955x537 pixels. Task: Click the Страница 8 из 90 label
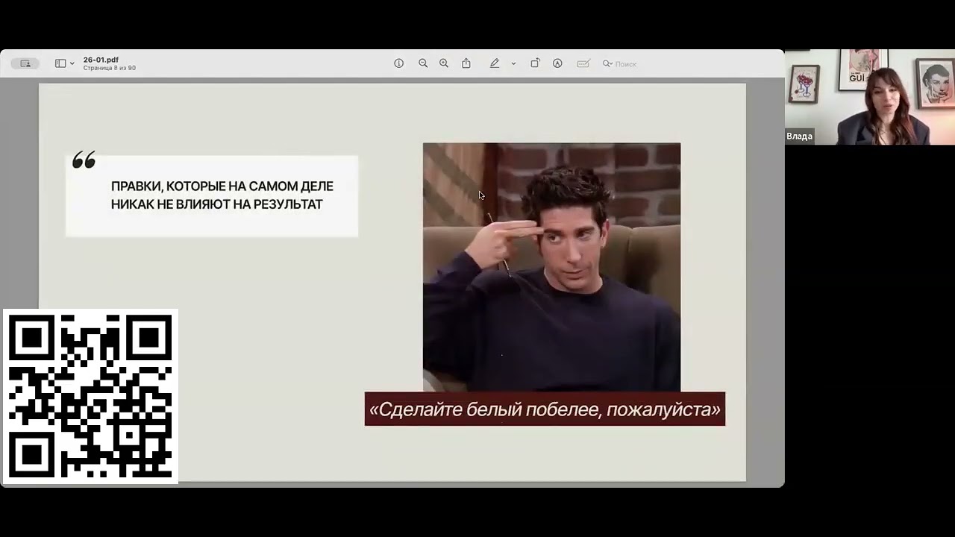(x=109, y=68)
